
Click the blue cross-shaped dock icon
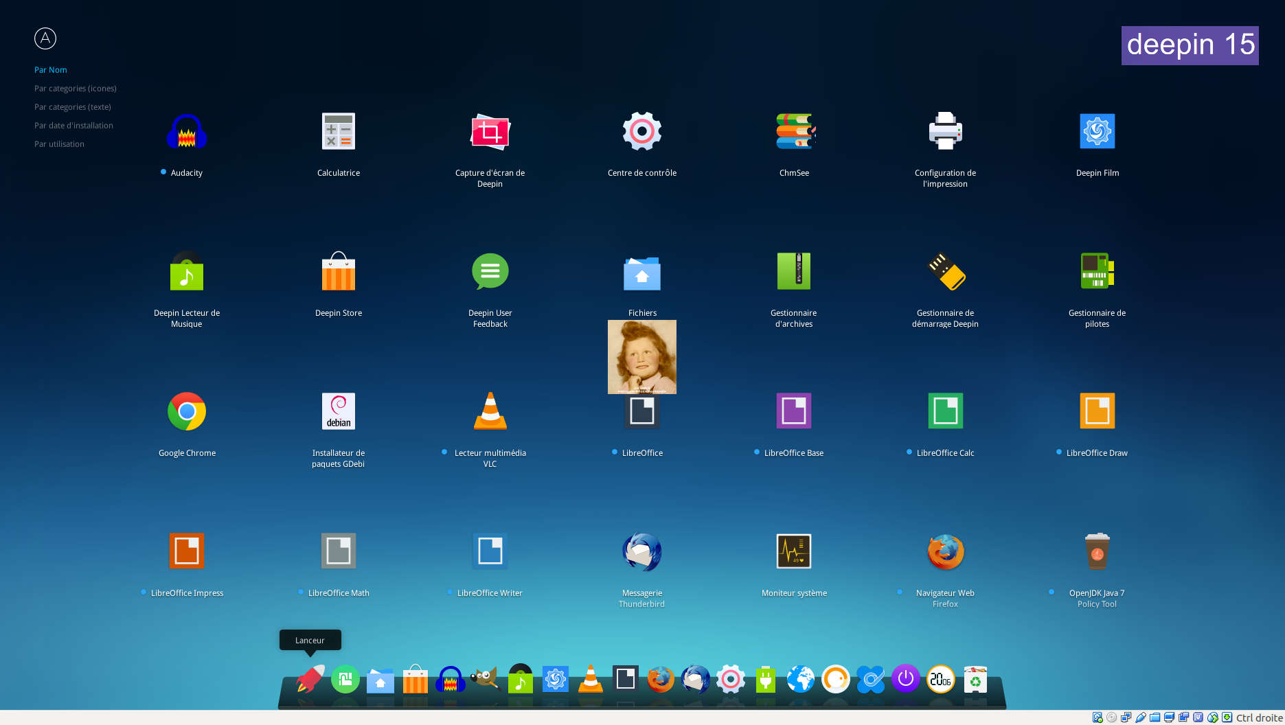[x=871, y=679]
